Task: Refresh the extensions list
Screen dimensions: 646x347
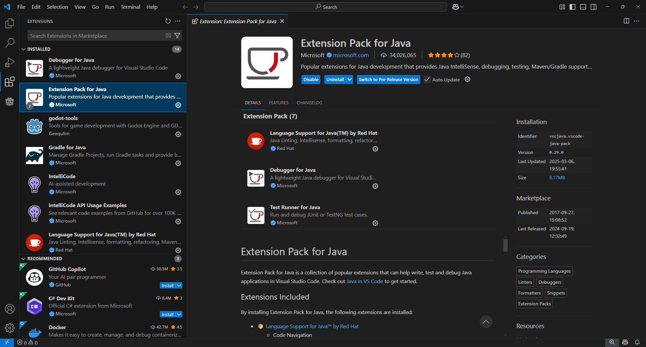Action: 168,21
